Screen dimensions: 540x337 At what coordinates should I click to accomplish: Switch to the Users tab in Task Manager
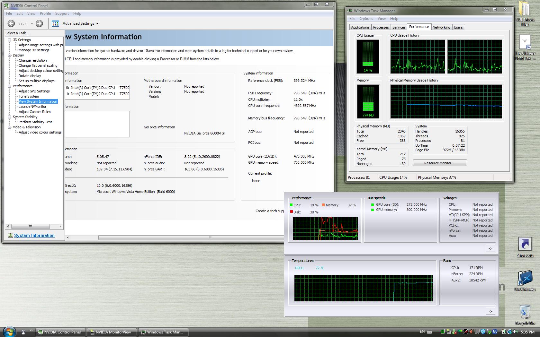458,27
